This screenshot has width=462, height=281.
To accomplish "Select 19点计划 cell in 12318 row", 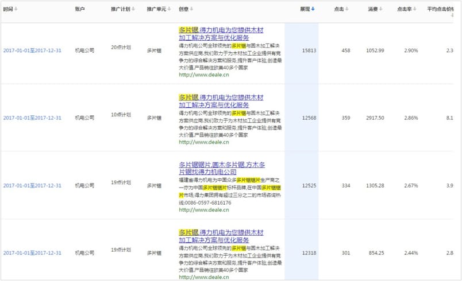I will (121, 250).
